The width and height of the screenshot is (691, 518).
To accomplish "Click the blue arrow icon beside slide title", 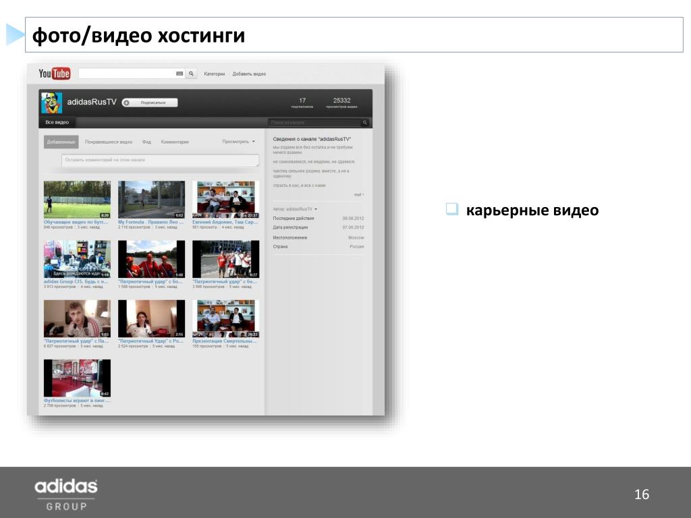I will tap(14, 35).
